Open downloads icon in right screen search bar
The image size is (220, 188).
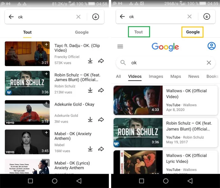coord(207,17)
